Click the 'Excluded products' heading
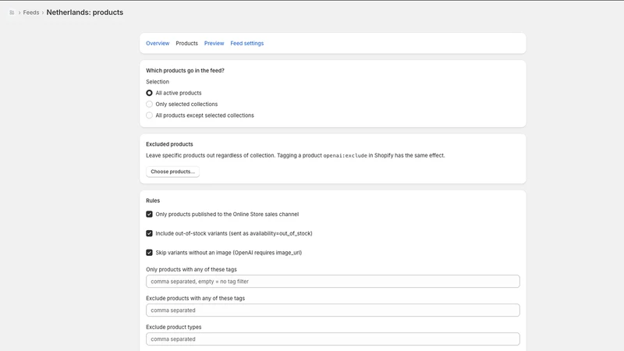 pos(169,144)
